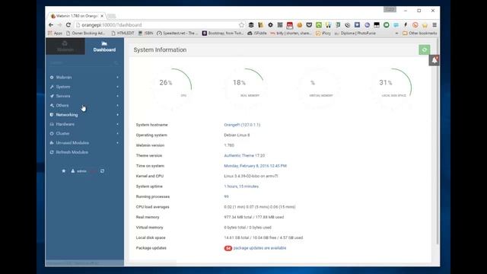Click the Servers rocket icon in the sidebar
The height and width of the screenshot is (274, 487).
click(52, 96)
